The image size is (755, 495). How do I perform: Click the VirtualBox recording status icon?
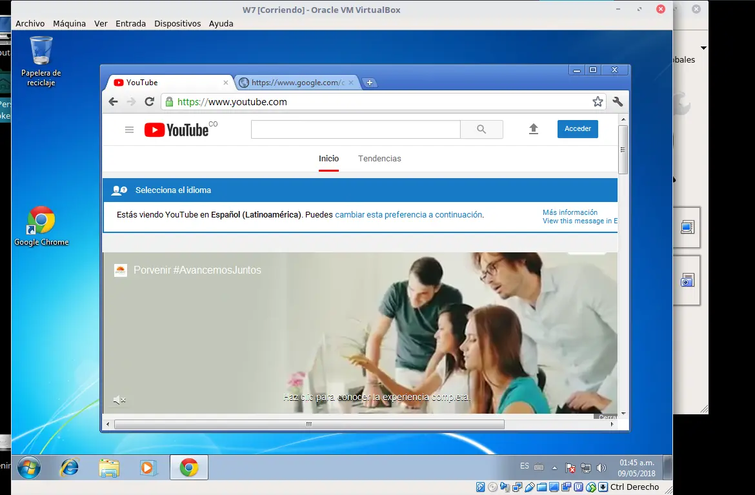pyautogui.click(x=567, y=487)
